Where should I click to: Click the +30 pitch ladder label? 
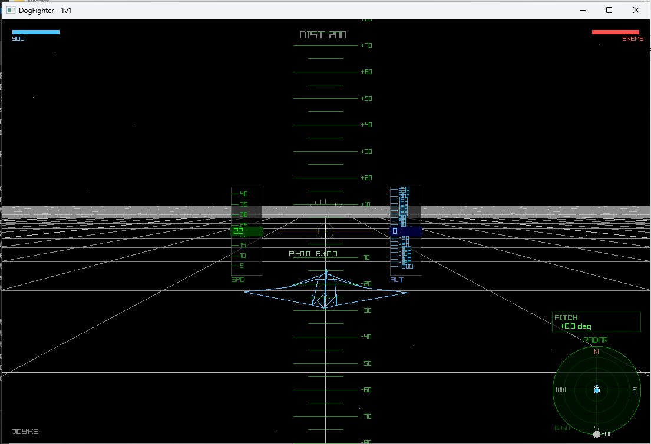[x=366, y=151]
